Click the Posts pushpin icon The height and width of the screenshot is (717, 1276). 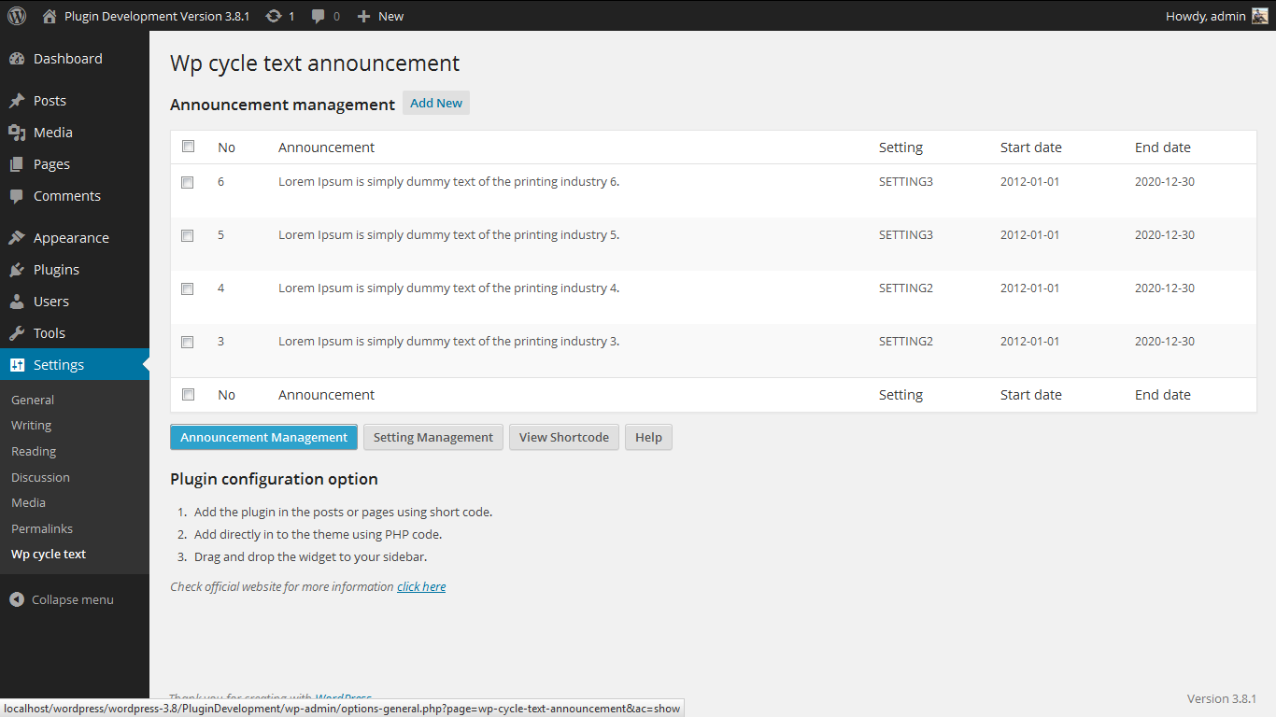[x=17, y=101]
